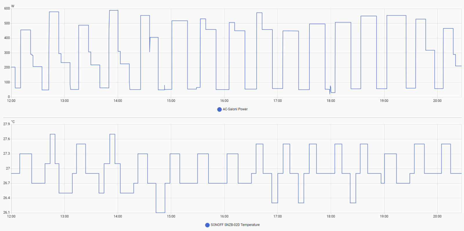This screenshot has height=231, width=464.
Task: Click the W unit label of power chart
Action: [x=13, y=6]
